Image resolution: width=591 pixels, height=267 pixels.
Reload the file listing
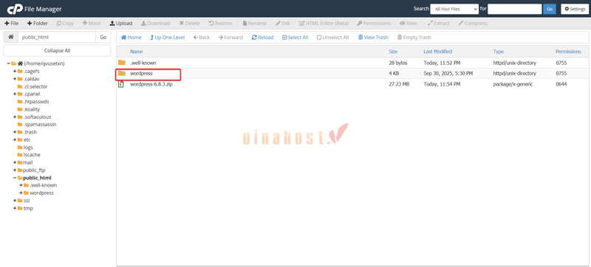pos(262,37)
